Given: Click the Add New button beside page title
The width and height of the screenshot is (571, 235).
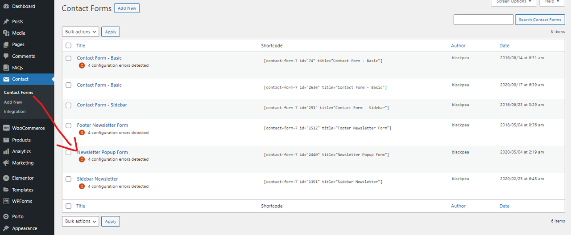Looking at the screenshot, I should (127, 8).
